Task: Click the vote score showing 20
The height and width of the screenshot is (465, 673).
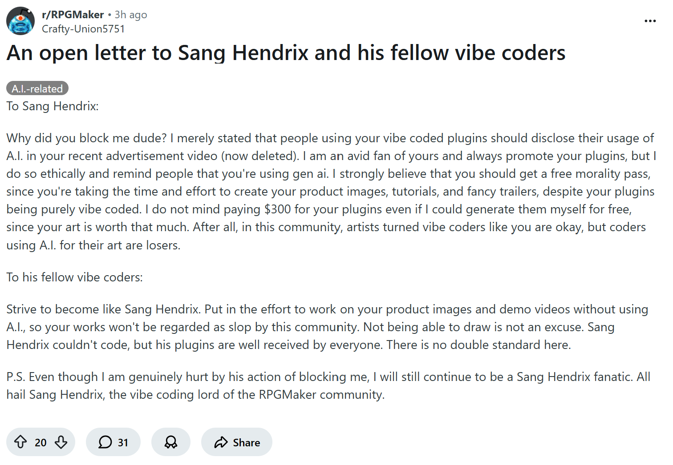Action: point(41,442)
